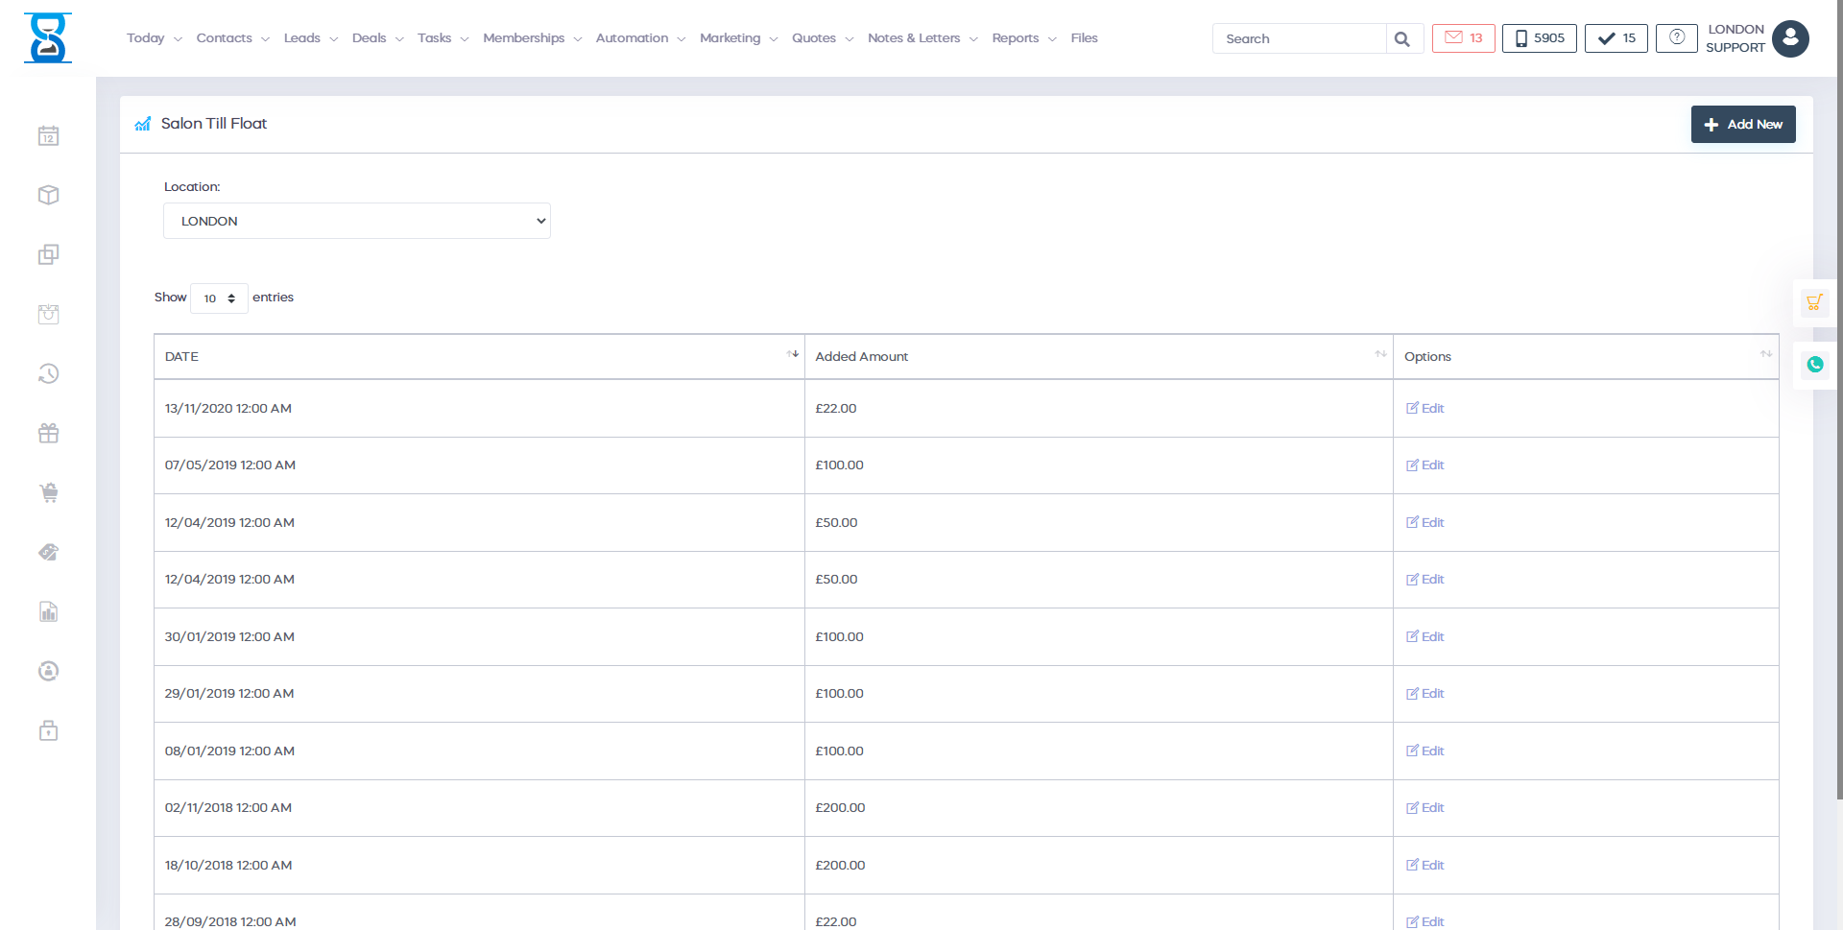The width and height of the screenshot is (1843, 930).
Task: Open the Files menu item
Action: (x=1084, y=38)
